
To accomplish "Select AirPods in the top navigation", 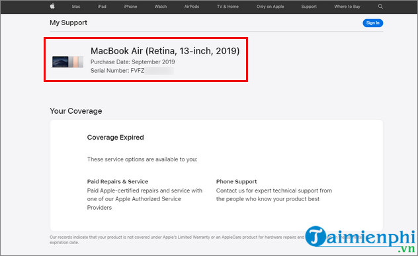I will (x=192, y=7).
